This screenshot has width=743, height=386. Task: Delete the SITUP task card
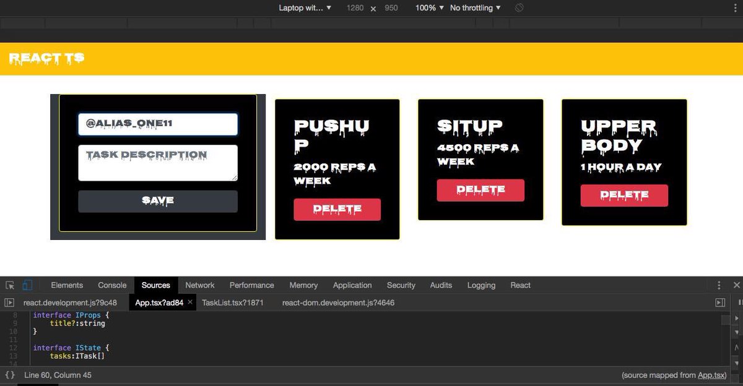click(480, 191)
